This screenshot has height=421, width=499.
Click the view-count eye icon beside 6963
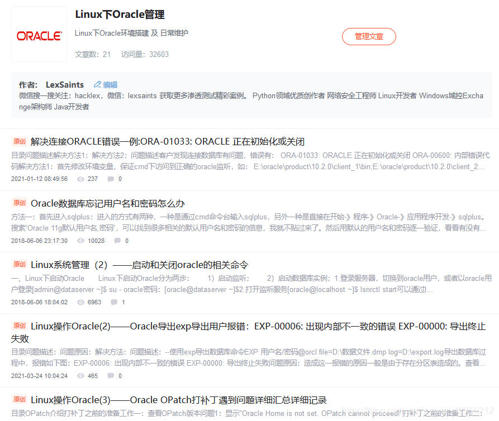point(81,302)
